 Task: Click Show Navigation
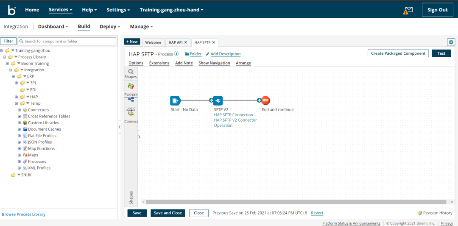214,63
